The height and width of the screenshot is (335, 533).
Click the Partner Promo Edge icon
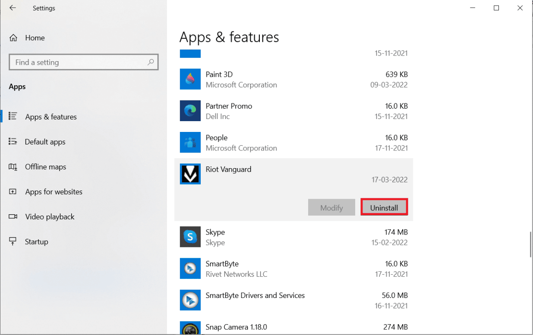click(x=190, y=111)
